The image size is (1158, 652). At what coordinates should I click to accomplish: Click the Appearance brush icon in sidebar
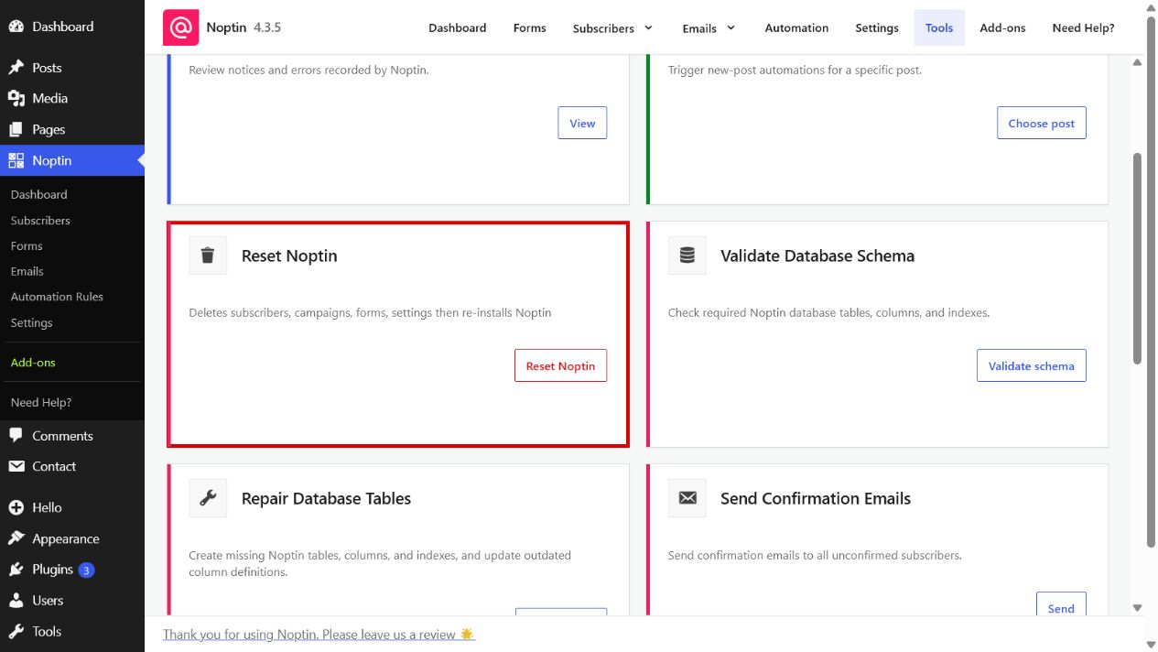coord(16,538)
